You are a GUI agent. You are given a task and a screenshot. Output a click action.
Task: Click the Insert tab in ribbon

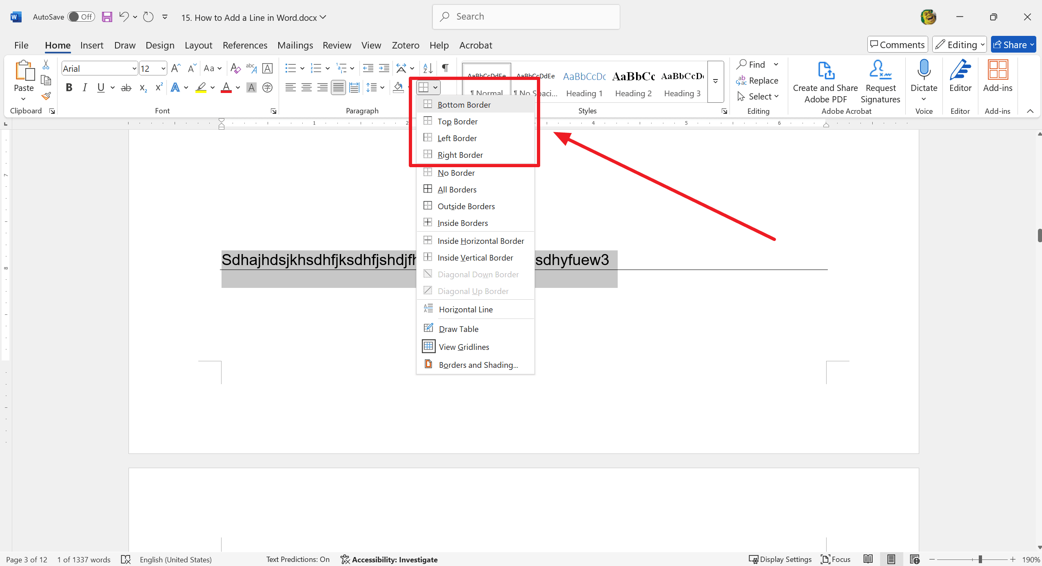91,44
